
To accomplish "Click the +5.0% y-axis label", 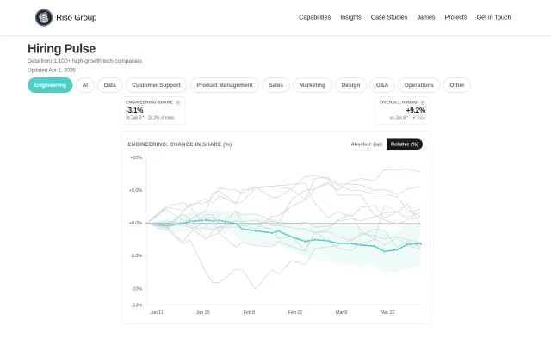I will (x=135, y=190).
